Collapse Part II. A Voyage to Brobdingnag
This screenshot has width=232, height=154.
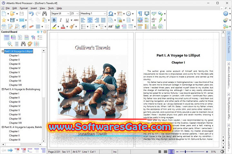pyautogui.click(x=3, y=89)
